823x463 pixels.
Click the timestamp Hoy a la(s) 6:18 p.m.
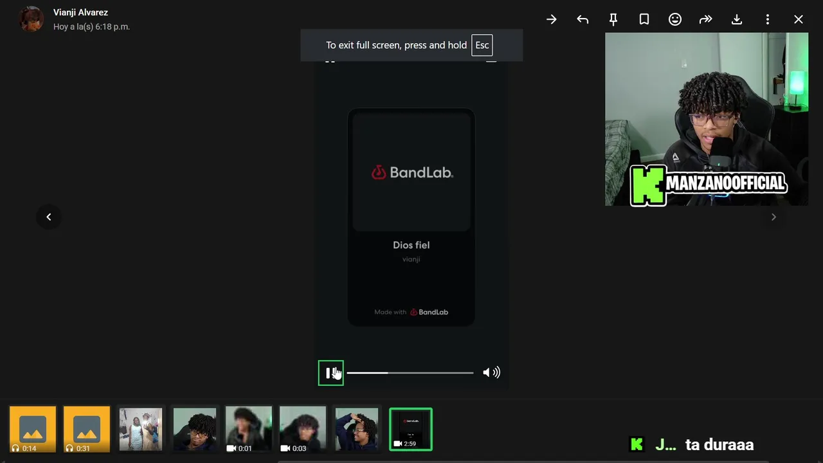click(91, 27)
